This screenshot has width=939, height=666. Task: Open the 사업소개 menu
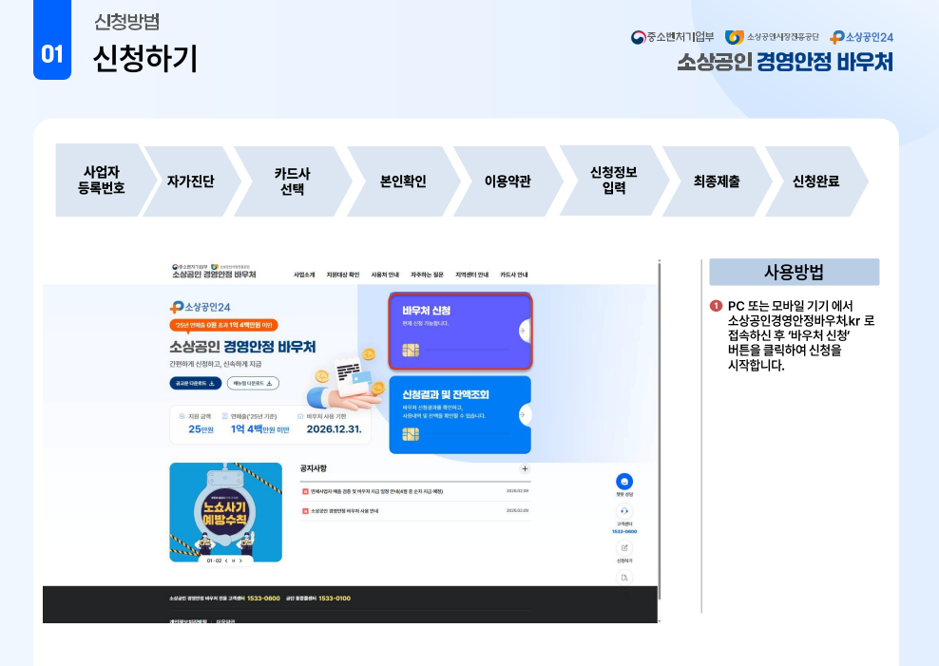[x=303, y=275]
